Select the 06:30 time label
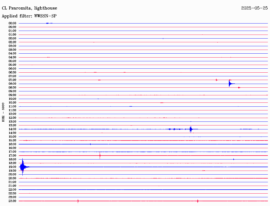The width and height of the screenshot is (270, 206). [12, 72]
